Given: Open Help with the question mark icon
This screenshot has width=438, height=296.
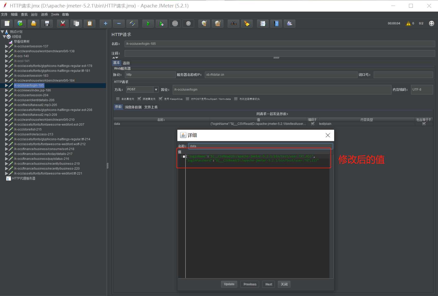Looking at the screenshot, I should (x=276, y=23).
